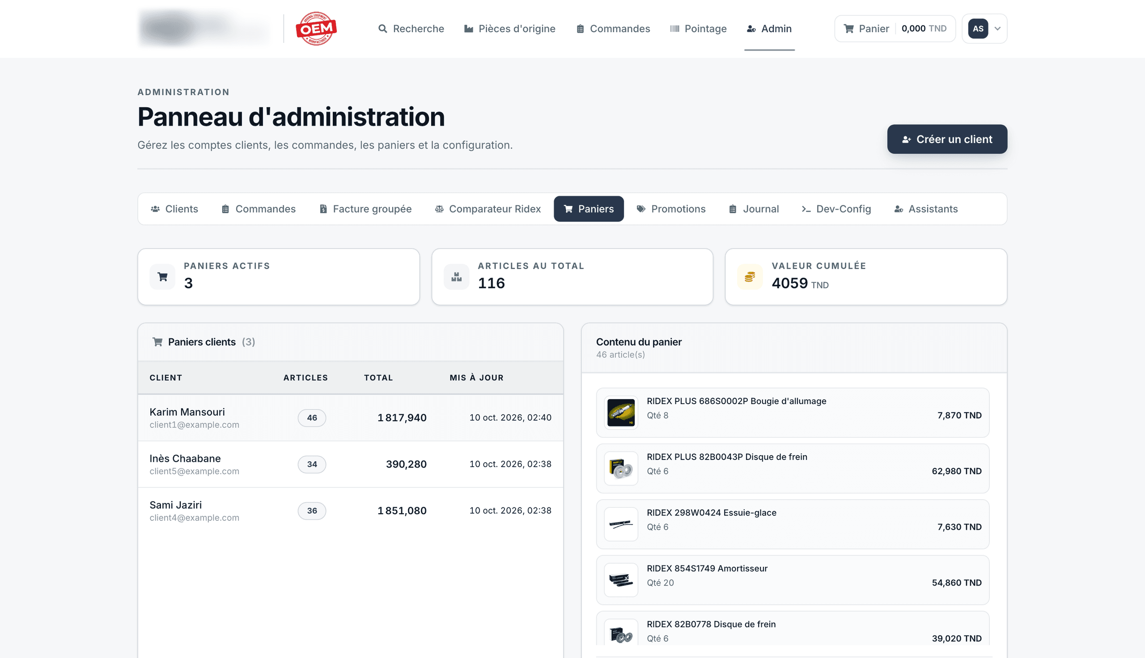Click the TOTAL column header
Image resolution: width=1145 pixels, height=658 pixels.
378,377
